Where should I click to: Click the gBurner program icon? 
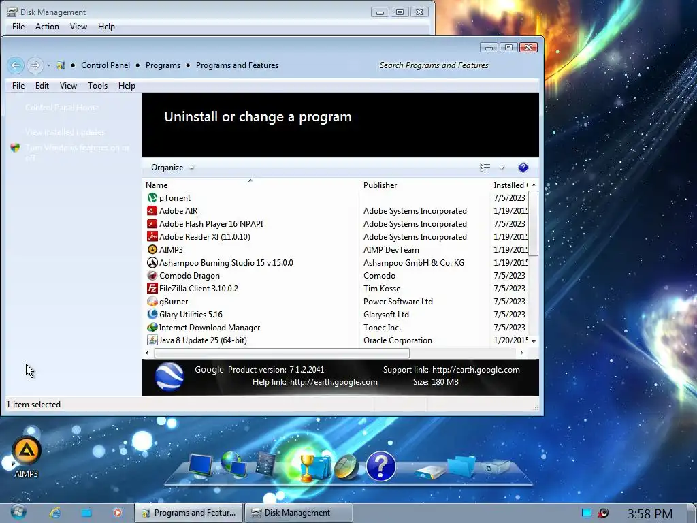[152, 301]
